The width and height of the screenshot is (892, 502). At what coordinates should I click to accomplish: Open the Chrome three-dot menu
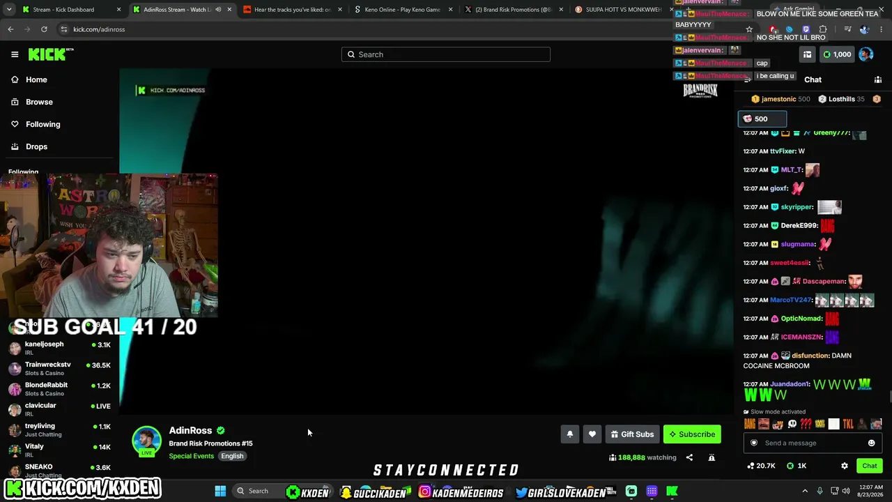tap(882, 29)
